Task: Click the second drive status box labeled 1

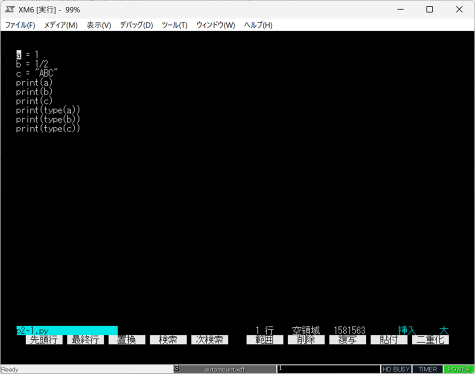Action: (x=328, y=369)
